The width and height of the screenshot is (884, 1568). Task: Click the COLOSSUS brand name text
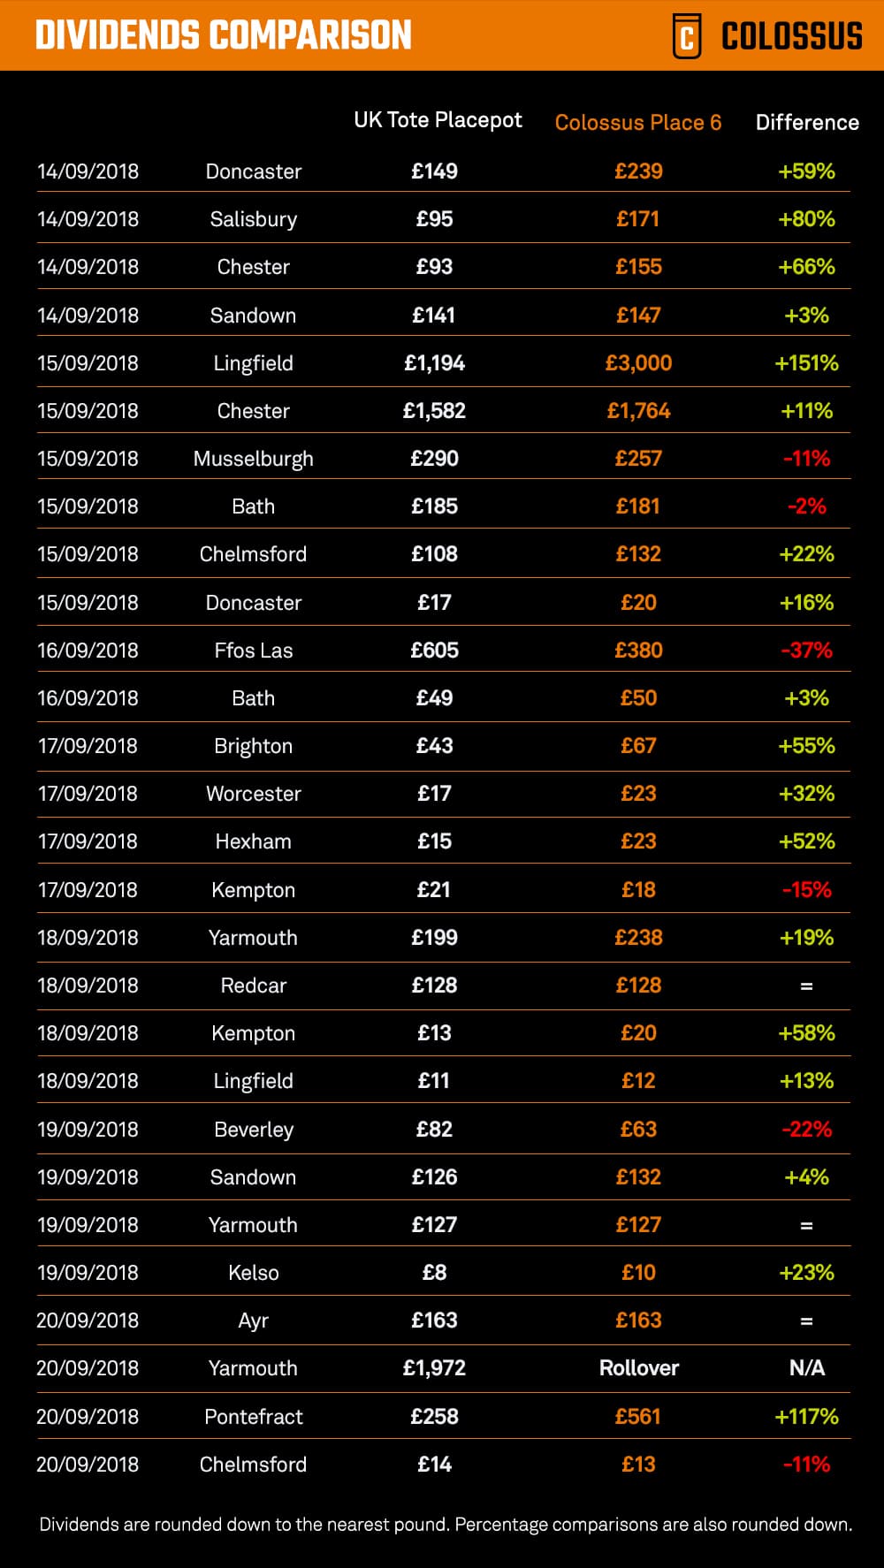pyautogui.click(x=791, y=36)
